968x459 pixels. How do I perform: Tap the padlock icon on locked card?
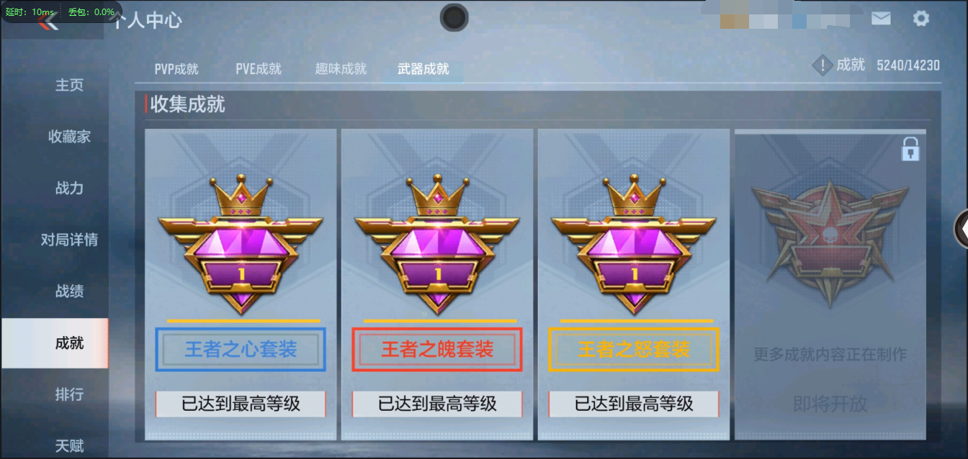pyautogui.click(x=910, y=149)
